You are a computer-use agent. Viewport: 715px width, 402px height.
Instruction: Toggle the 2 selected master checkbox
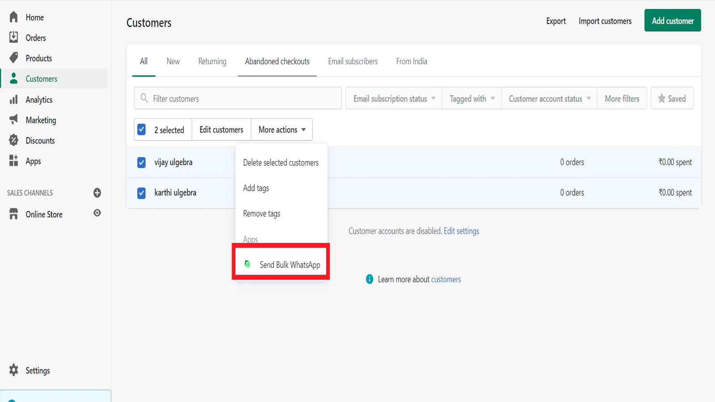pos(141,130)
